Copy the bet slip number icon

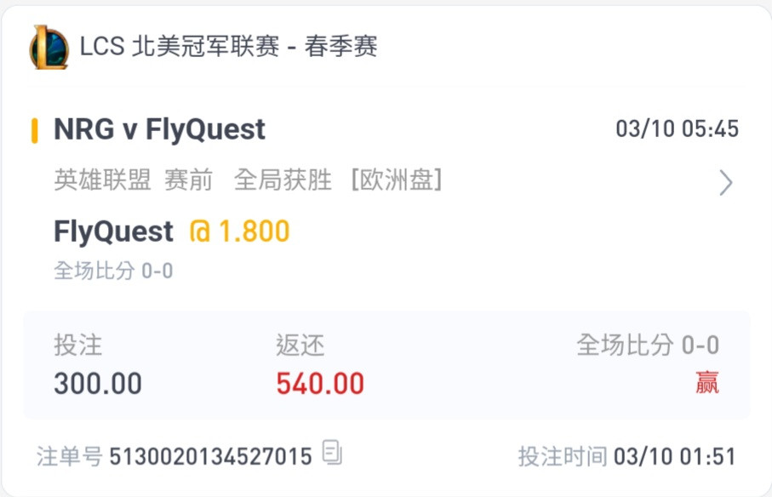coord(332,452)
